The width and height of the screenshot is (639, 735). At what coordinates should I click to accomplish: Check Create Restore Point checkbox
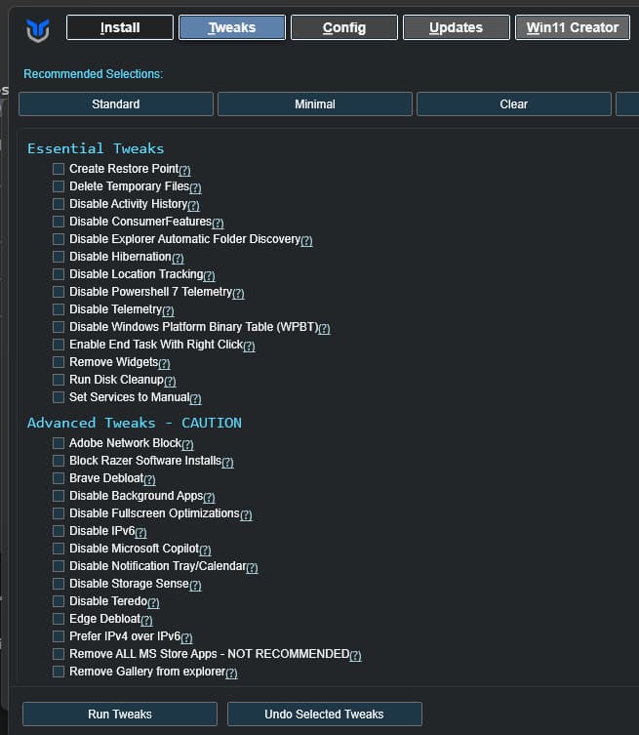[59, 169]
